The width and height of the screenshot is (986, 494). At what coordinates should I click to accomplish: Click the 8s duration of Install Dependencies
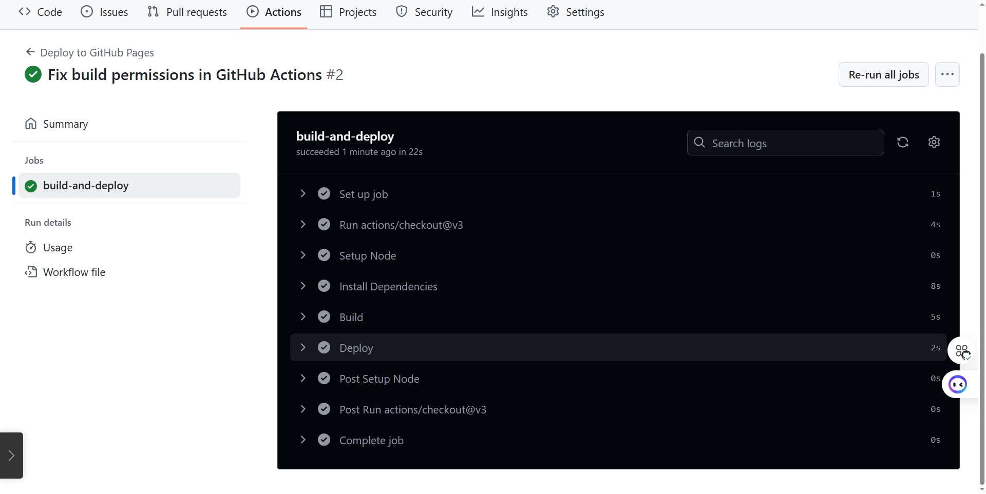coord(935,286)
